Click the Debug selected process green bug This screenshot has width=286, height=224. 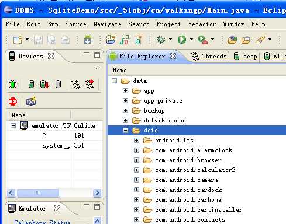pyautogui.click(x=13, y=85)
